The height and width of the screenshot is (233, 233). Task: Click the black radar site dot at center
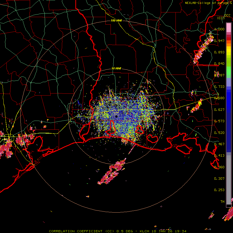click(x=116, y=116)
